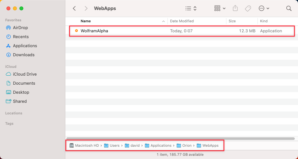Click the Edit Tags icon
298x159 pixels.
tap(248, 8)
